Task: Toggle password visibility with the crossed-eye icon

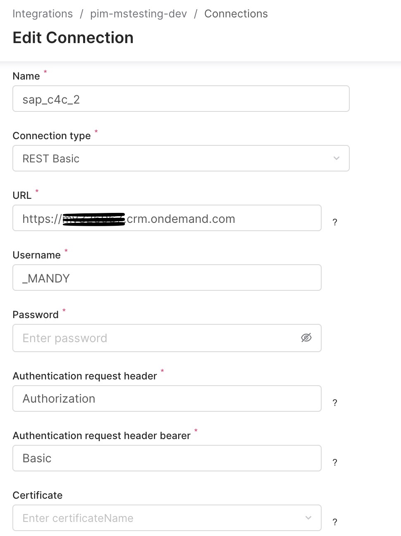Action: tap(306, 338)
